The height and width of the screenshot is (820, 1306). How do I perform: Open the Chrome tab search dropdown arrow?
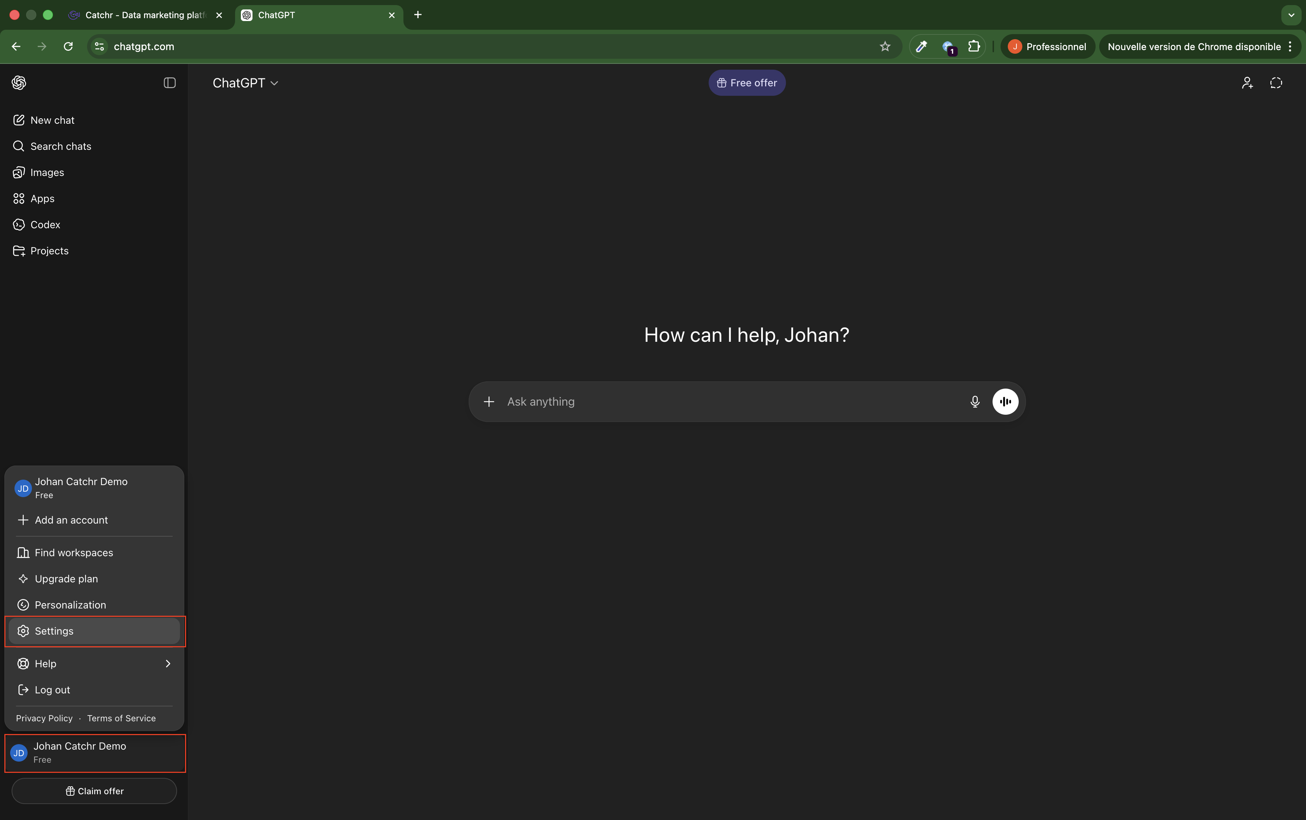tap(1291, 15)
